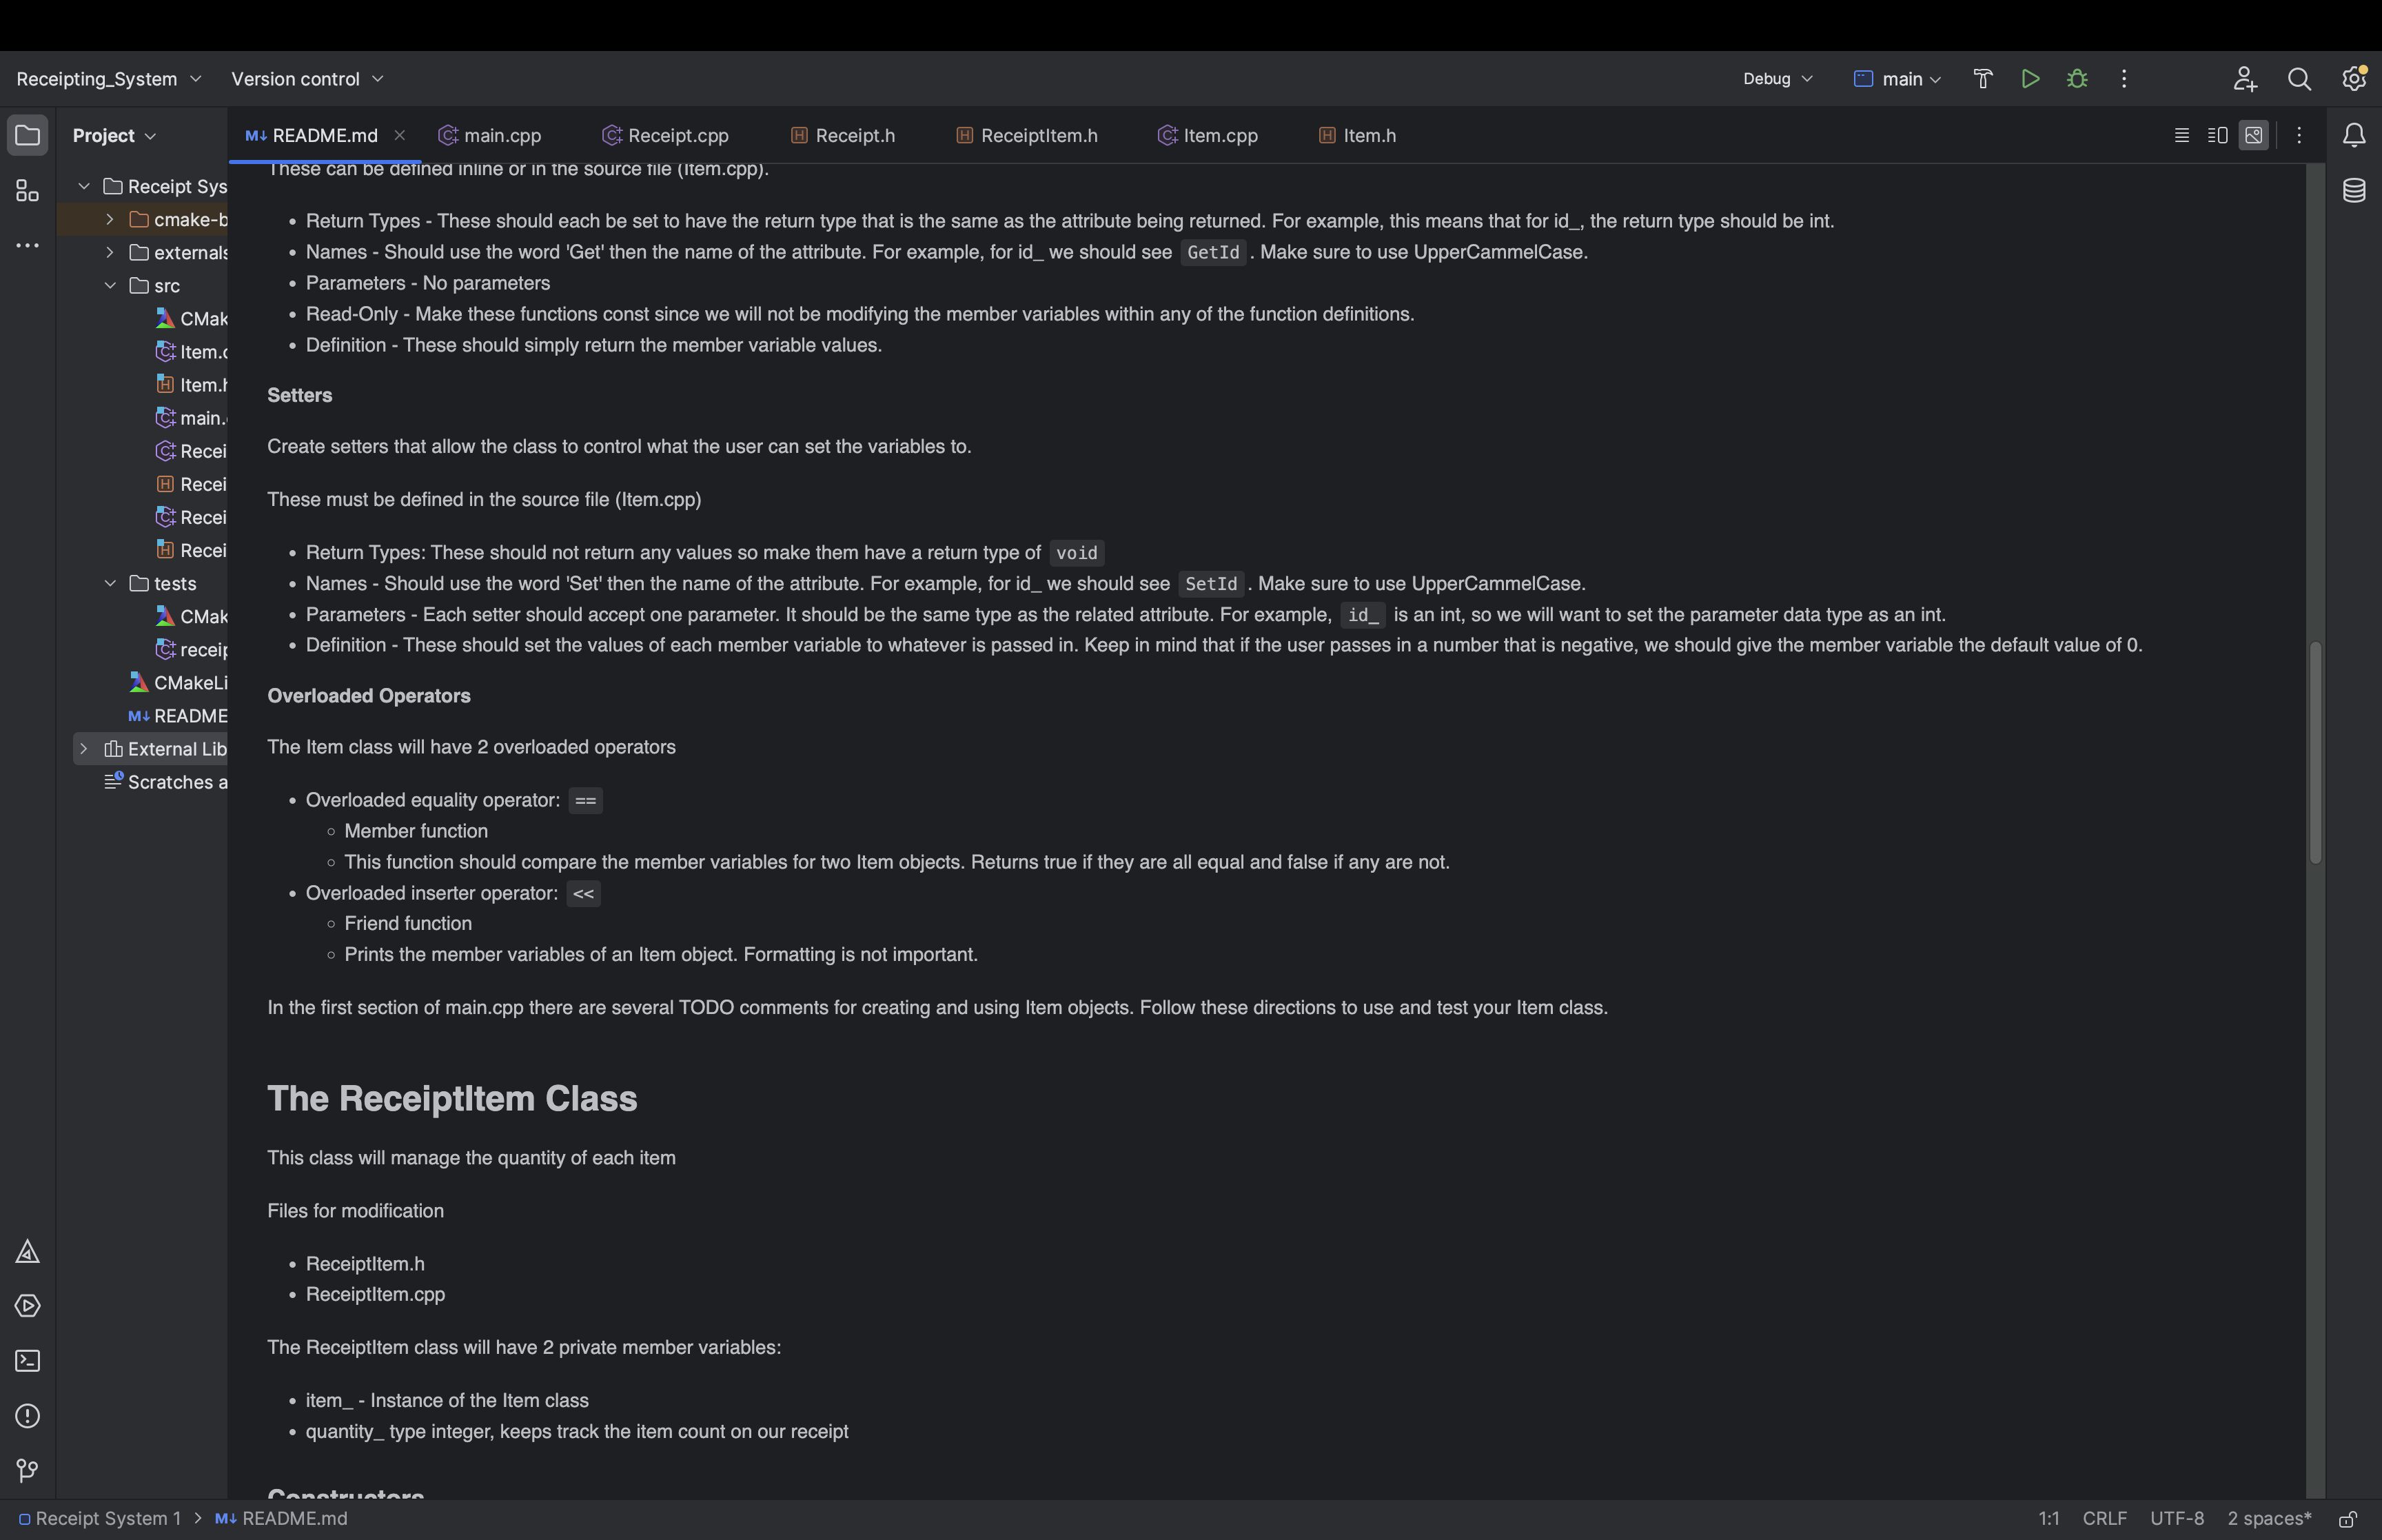
Task: Switch to editor and preview split view
Action: (2217, 135)
